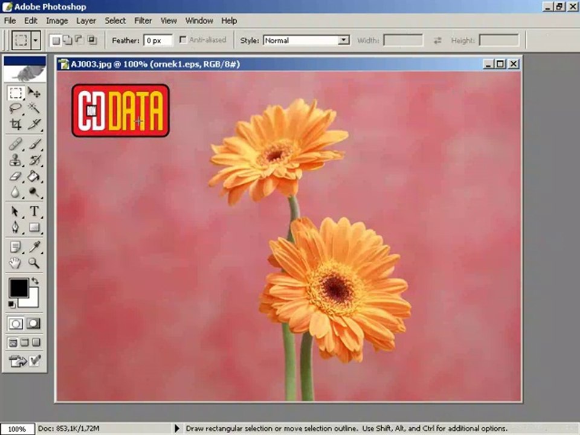Minimize the AJ003.jpg document window
Viewport: 580px width, 435px height.
[489, 64]
